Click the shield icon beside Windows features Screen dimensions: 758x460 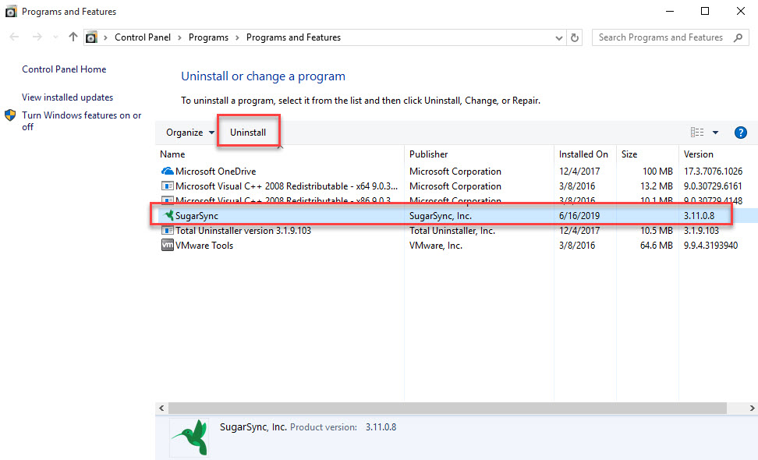click(10, 115)
